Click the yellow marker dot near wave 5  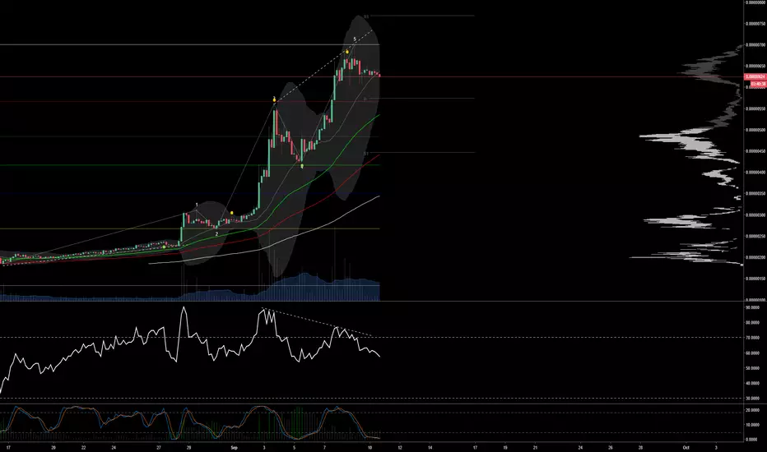[346, 52]
